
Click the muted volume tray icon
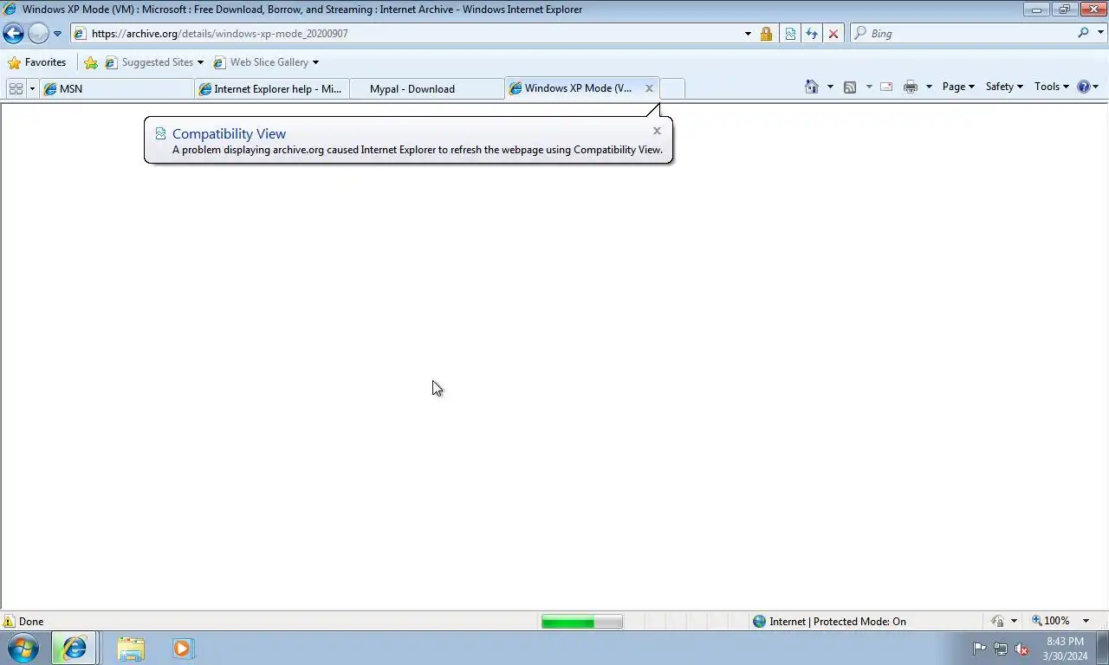(x=1021, y=649)
